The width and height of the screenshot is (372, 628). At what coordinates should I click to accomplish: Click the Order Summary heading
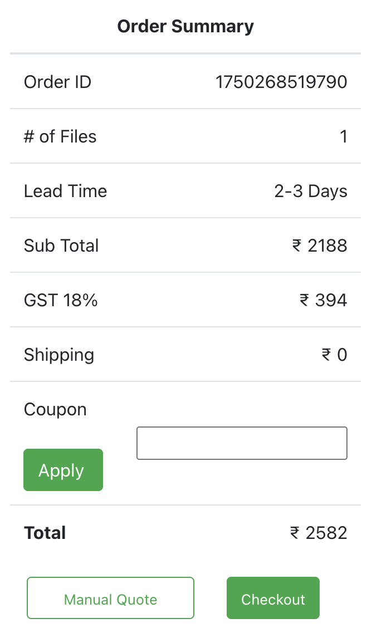click(185, 26)
